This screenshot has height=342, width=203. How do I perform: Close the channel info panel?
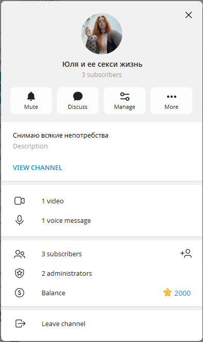coord(189,15)
